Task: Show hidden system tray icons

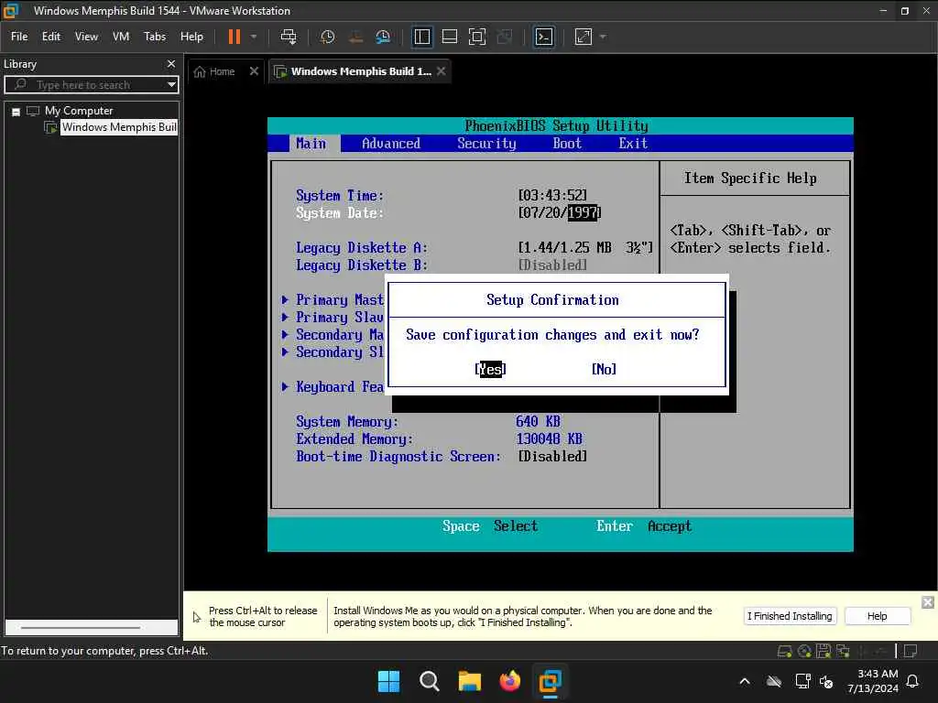Action: pos(745,681)
